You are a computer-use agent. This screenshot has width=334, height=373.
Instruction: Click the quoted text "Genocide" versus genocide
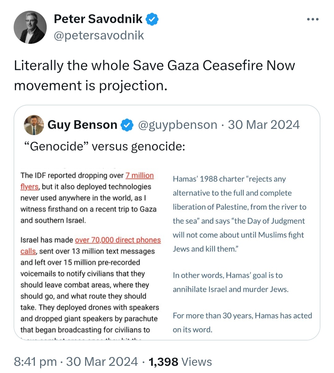pos(105,146)
